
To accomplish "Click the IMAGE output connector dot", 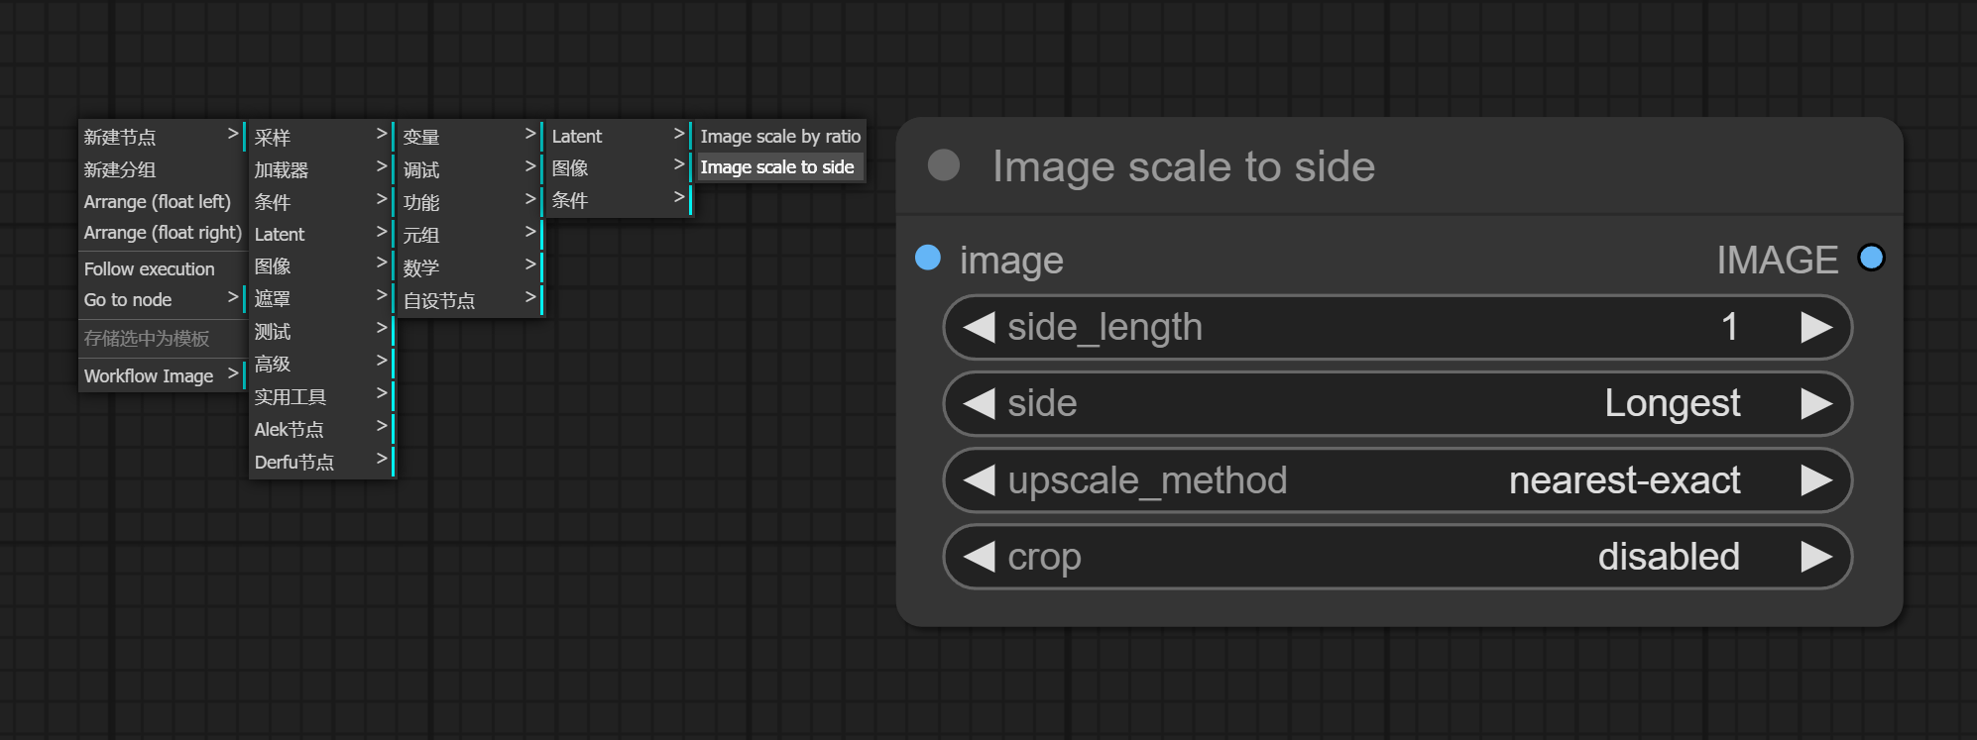I will [x=1871, y=258].
